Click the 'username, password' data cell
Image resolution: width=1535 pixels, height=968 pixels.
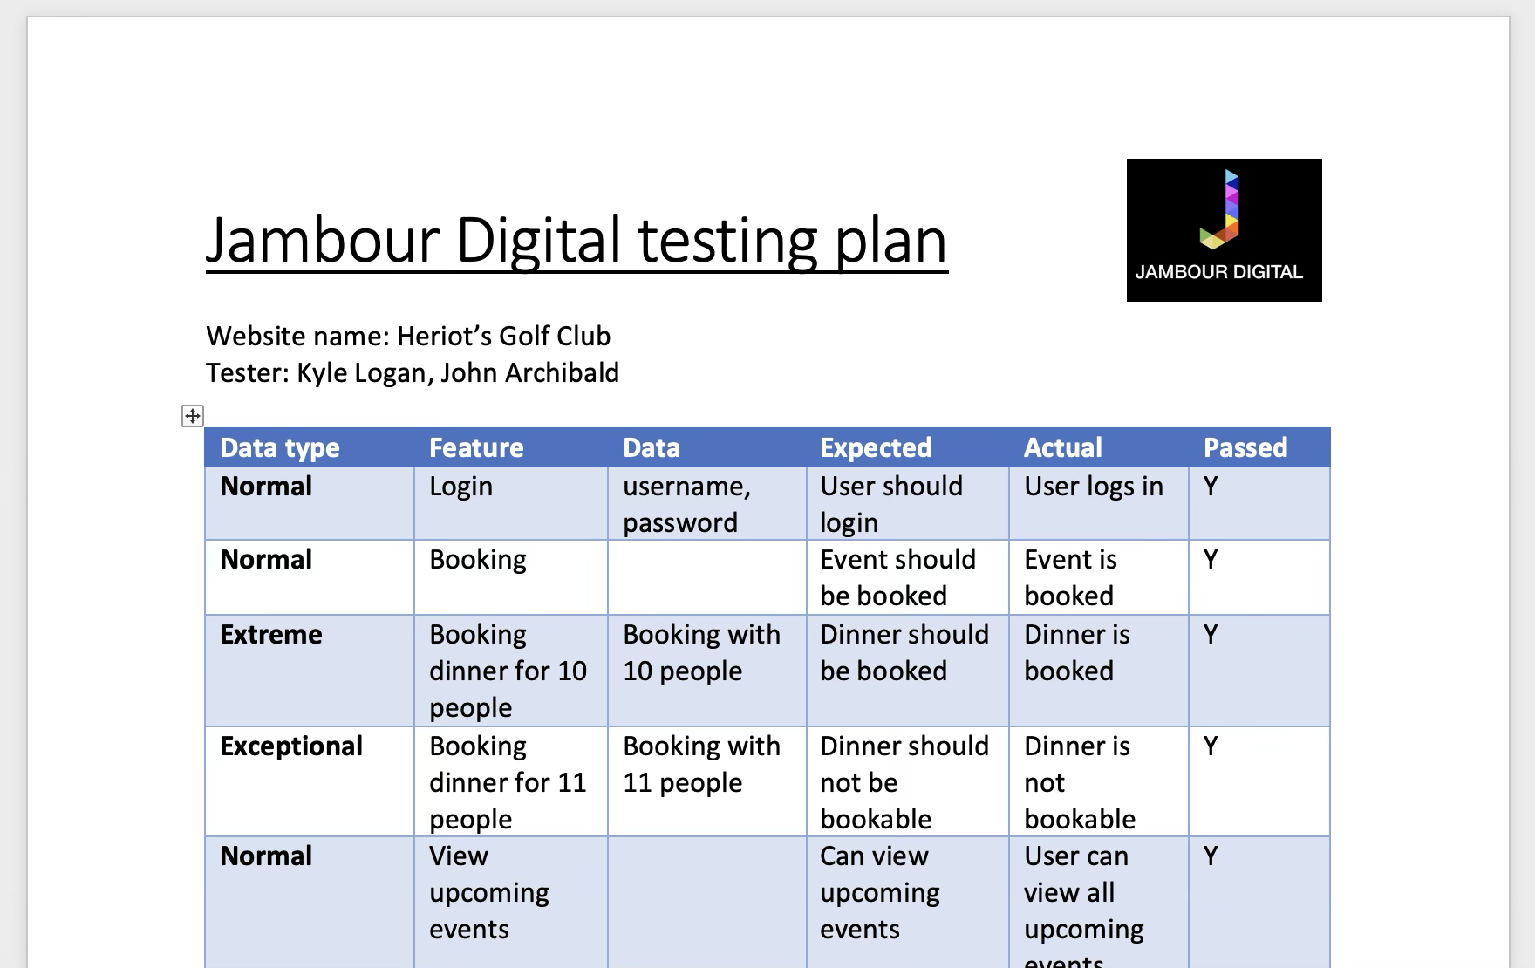point(686,504)
